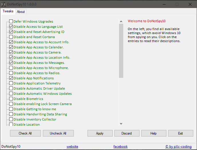Click the DoNotSpy10 binoculars title bar icon

pyautogui.click(x=3, y=4)
